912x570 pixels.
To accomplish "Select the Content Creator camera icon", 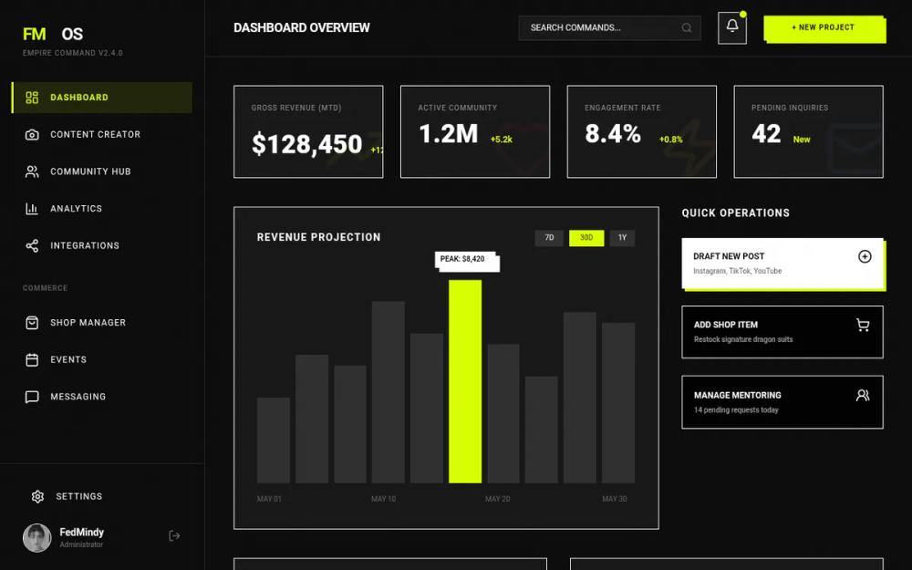I will [x=30, y=134].
